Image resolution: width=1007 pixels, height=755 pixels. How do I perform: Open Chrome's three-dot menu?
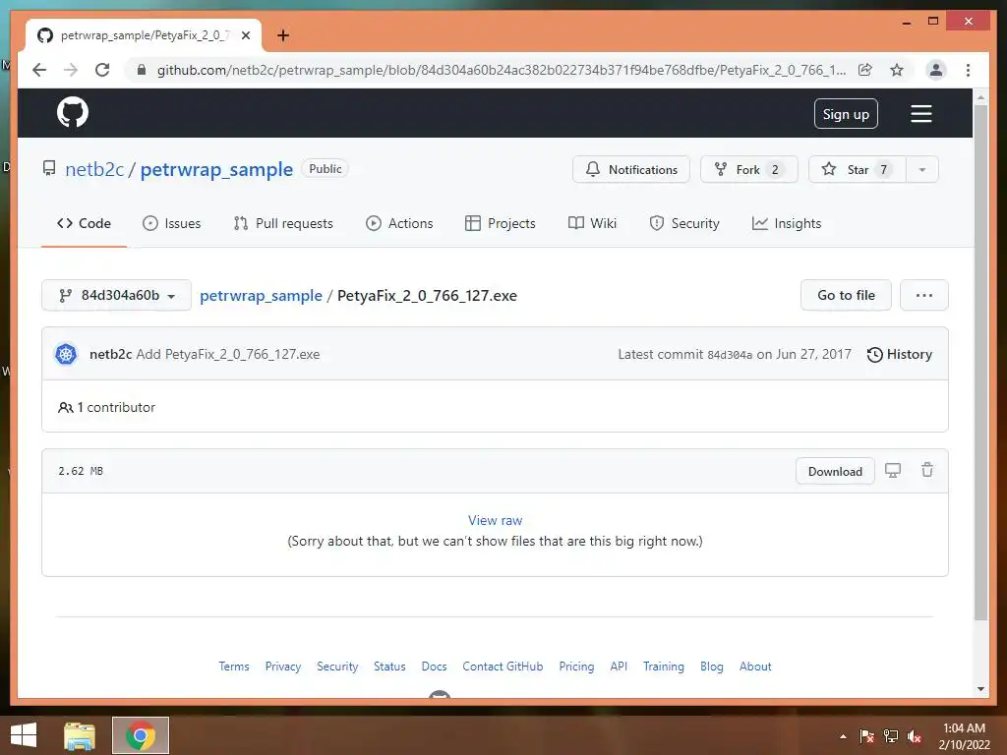tap(968, 70)
